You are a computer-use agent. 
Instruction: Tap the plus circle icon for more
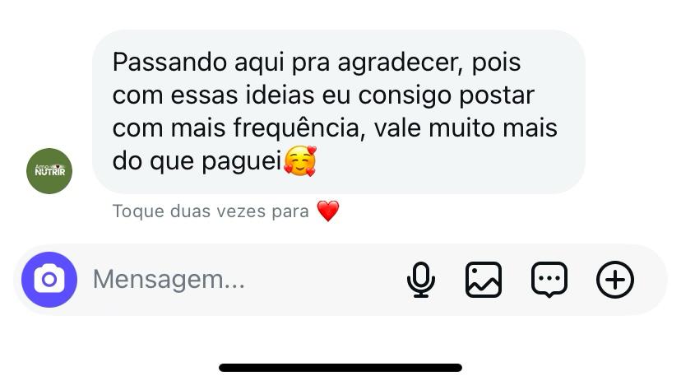[615, 280]
